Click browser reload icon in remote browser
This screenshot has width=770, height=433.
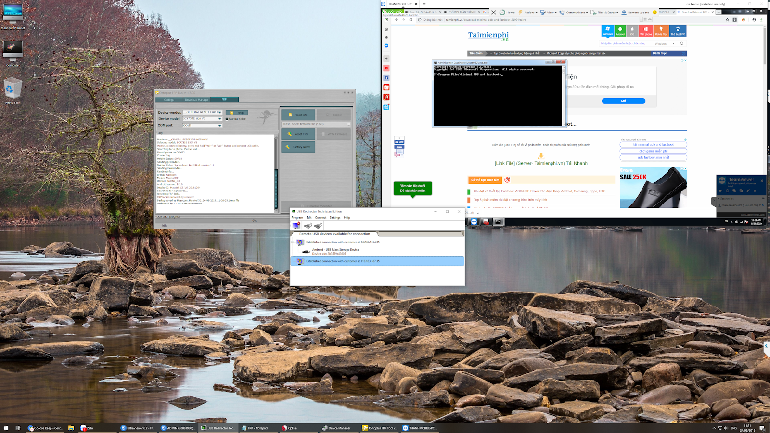[411, 20]
